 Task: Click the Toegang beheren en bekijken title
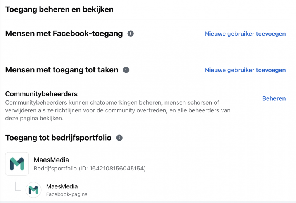tap(59, 9)
